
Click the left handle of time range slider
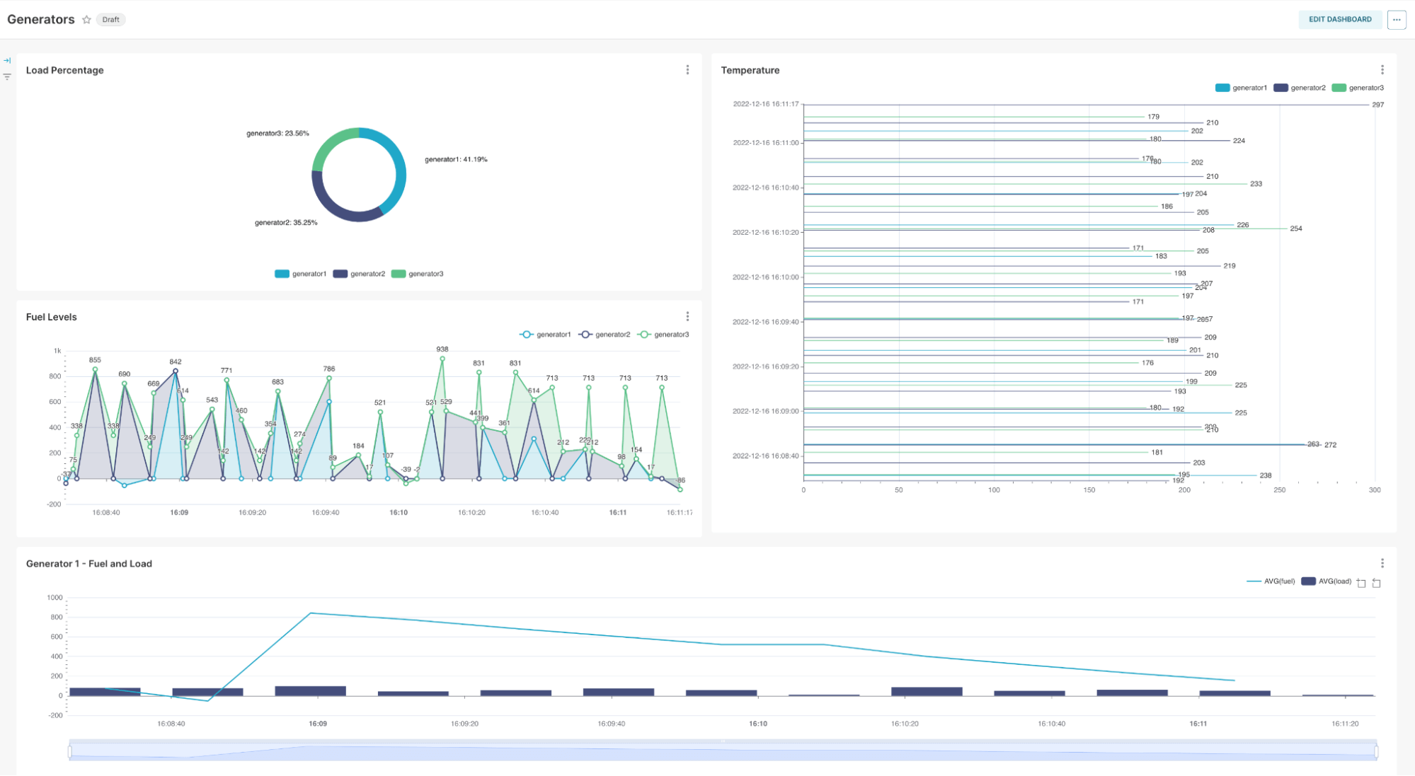pos(70,751)
